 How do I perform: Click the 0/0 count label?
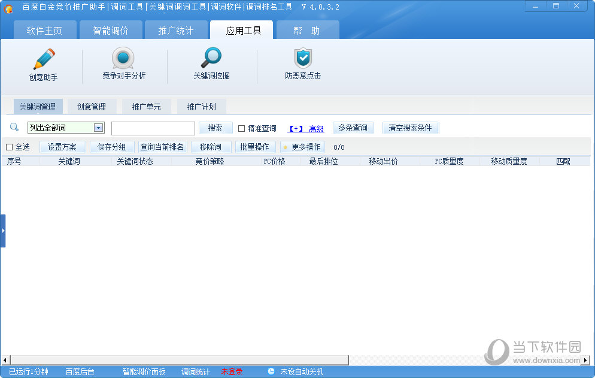(339, 147)
